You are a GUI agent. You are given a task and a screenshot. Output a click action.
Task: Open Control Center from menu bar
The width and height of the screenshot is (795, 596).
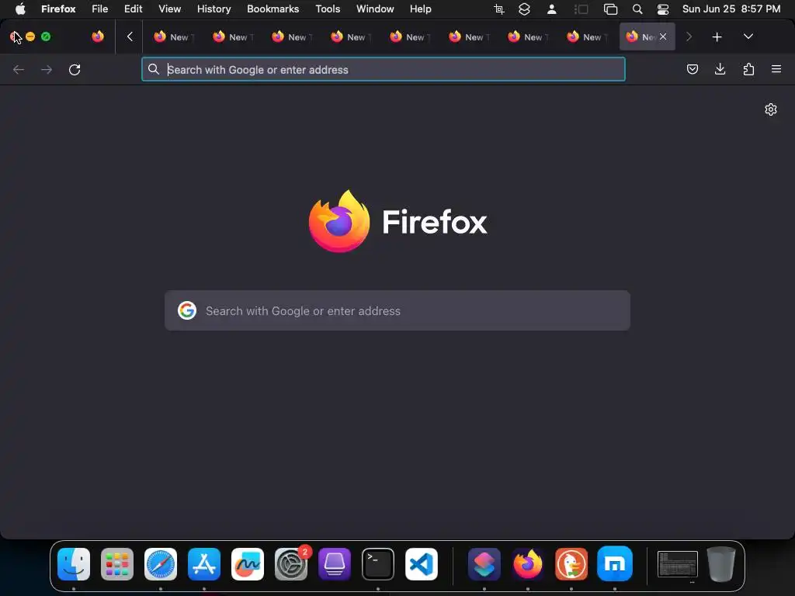point(663,9)
